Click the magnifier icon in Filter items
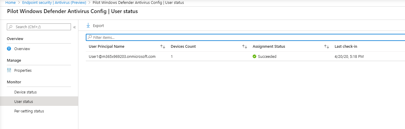 (x=90, y=37)
